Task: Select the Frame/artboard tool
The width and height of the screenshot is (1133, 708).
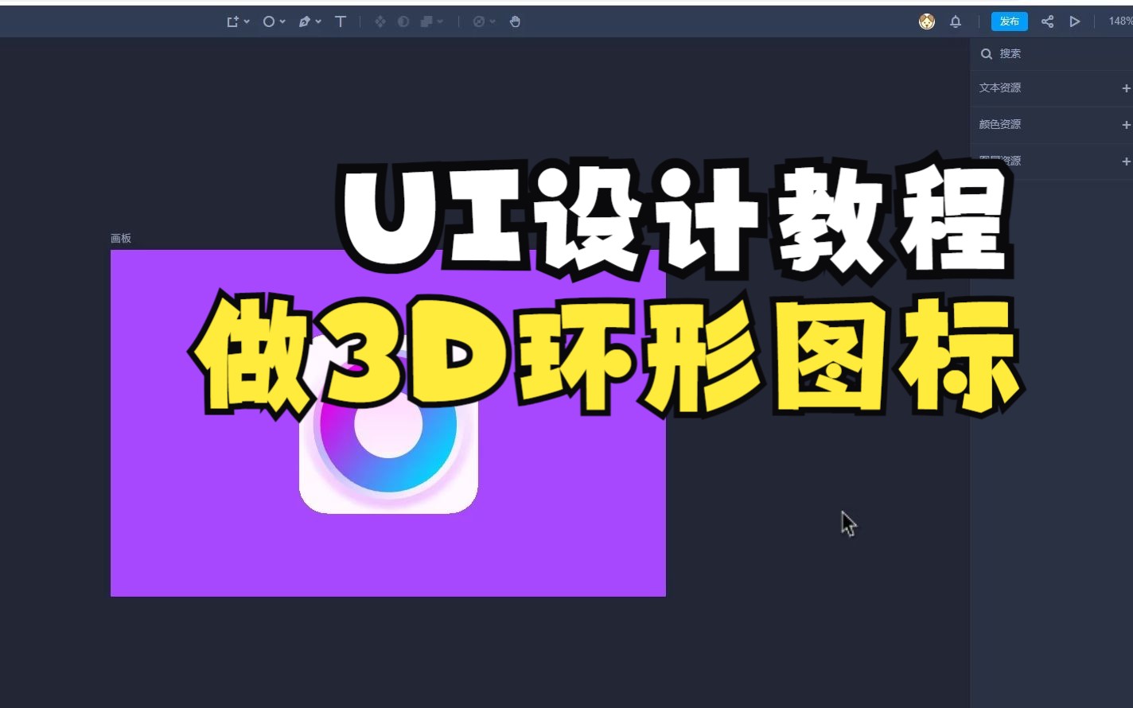Action: coord(232,21)
